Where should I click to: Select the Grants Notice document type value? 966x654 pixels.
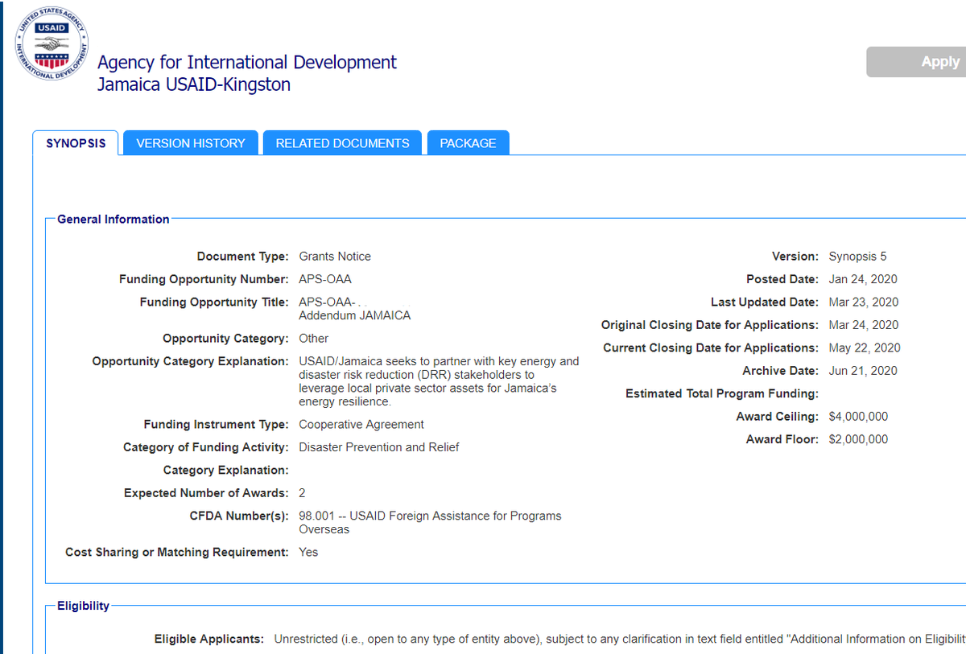pos(335,257)
